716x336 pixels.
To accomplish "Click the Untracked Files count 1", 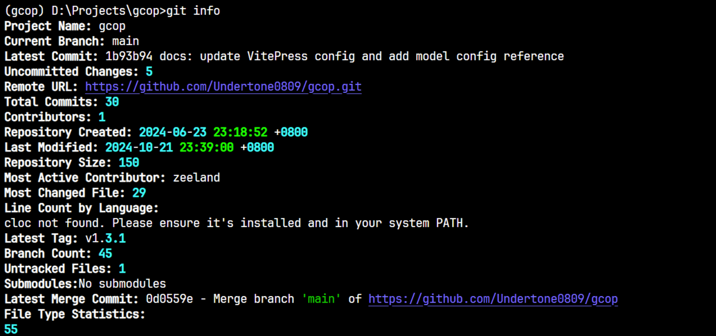I will (122, 269).
